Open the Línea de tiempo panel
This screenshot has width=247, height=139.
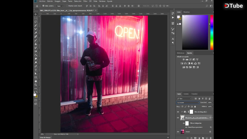(x=45, y=137)
